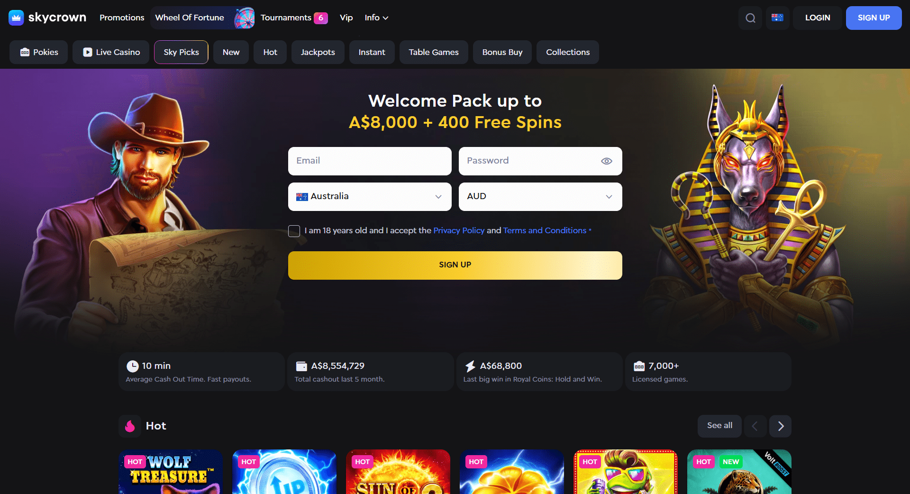Click the Australian flag language icon
910x494 pixels.
(777, 18)
